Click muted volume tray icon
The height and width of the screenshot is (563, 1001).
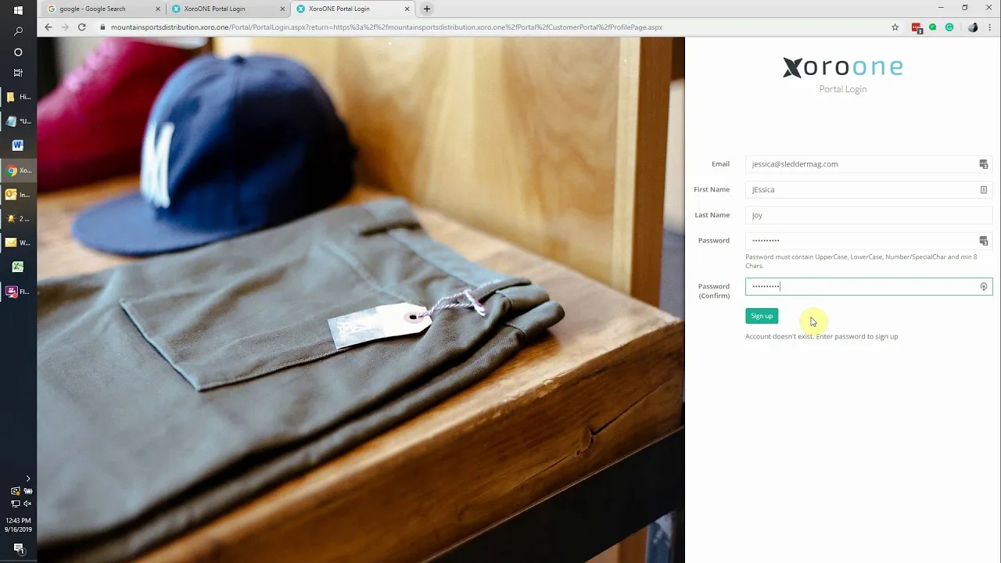click(28, 504)
